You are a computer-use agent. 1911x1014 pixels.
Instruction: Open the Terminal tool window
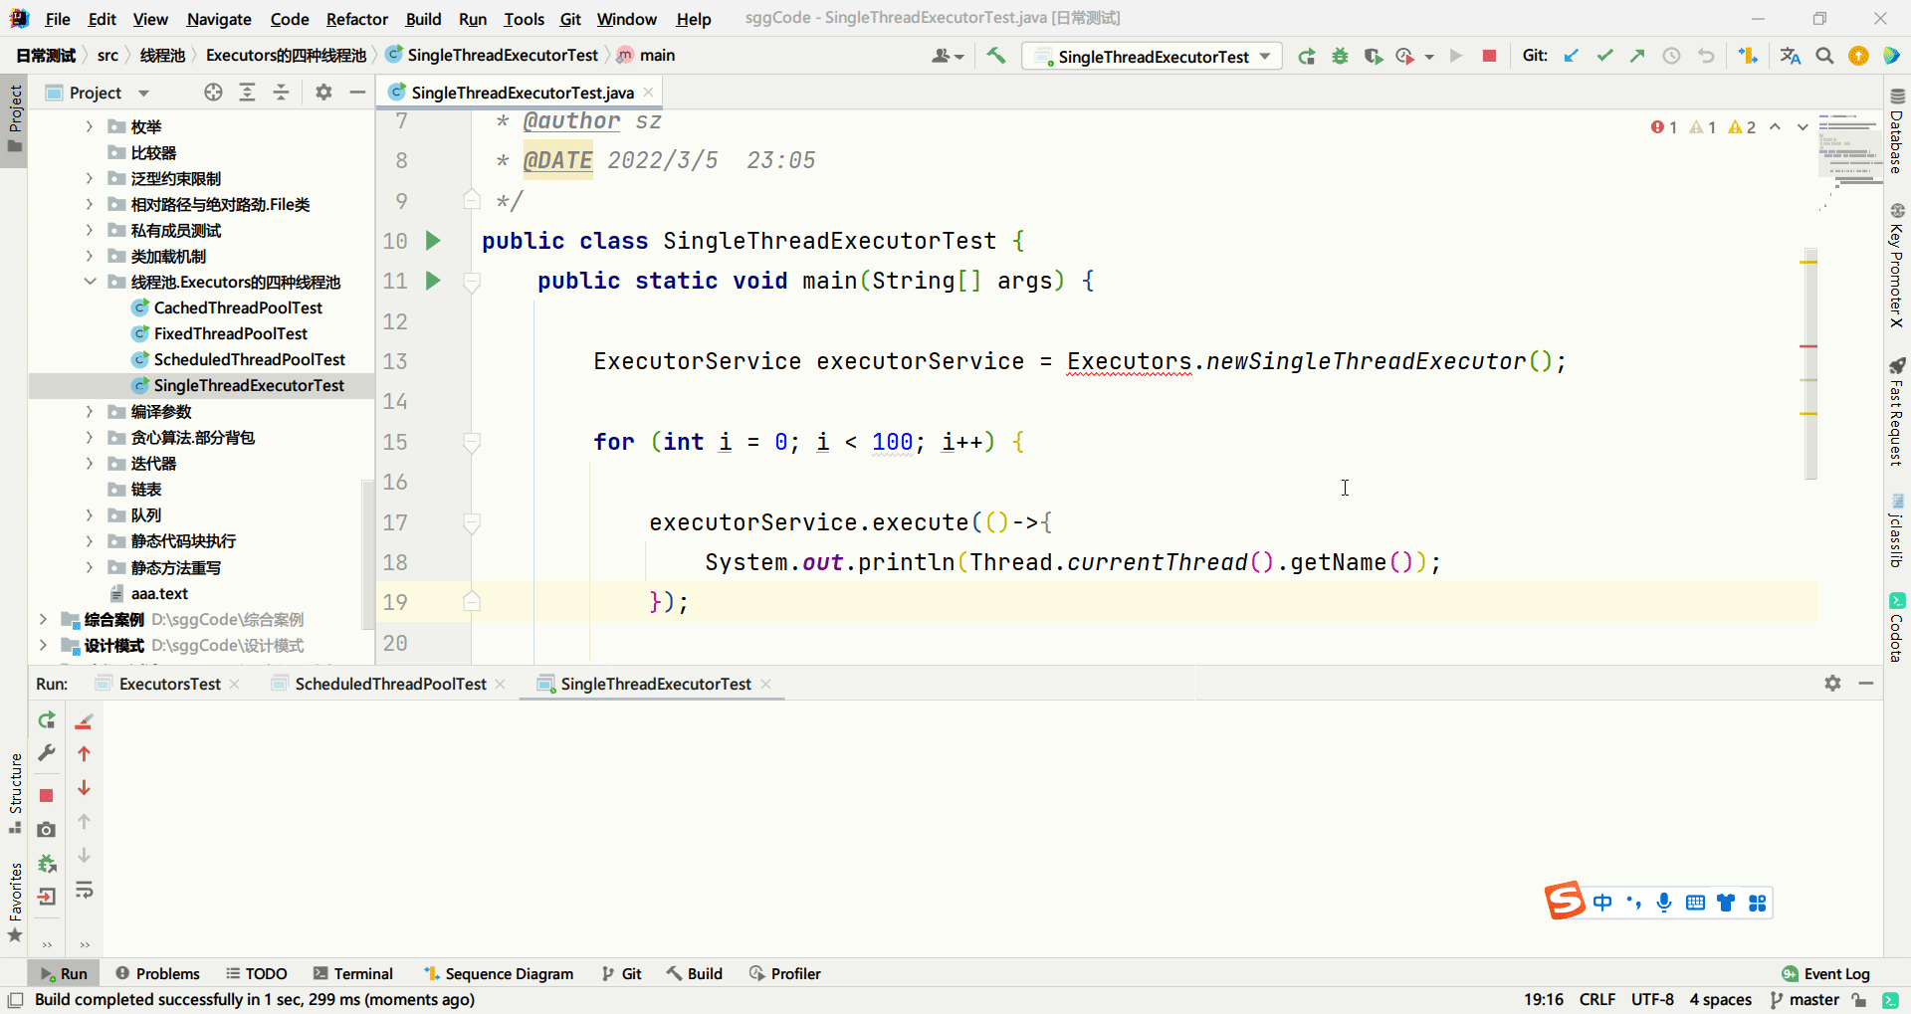(353, 973)
